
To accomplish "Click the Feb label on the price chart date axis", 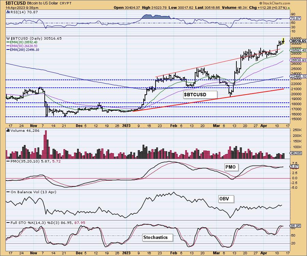I will (x=174, y=126).
